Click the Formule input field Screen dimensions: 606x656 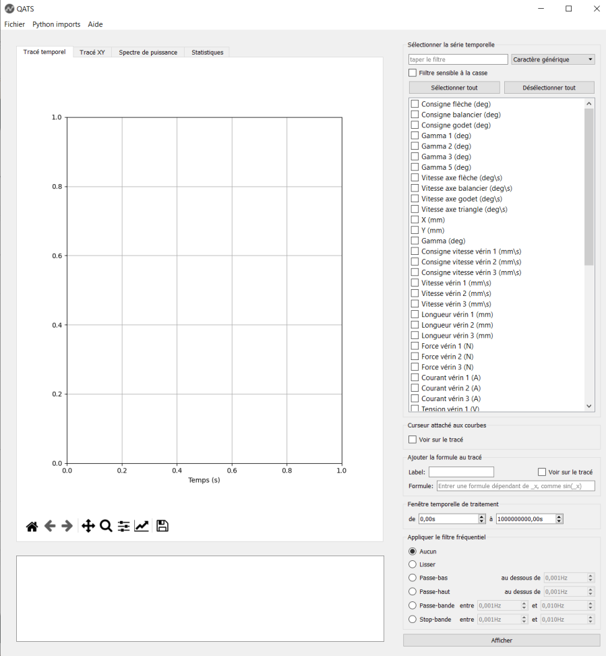coord(516,485)
